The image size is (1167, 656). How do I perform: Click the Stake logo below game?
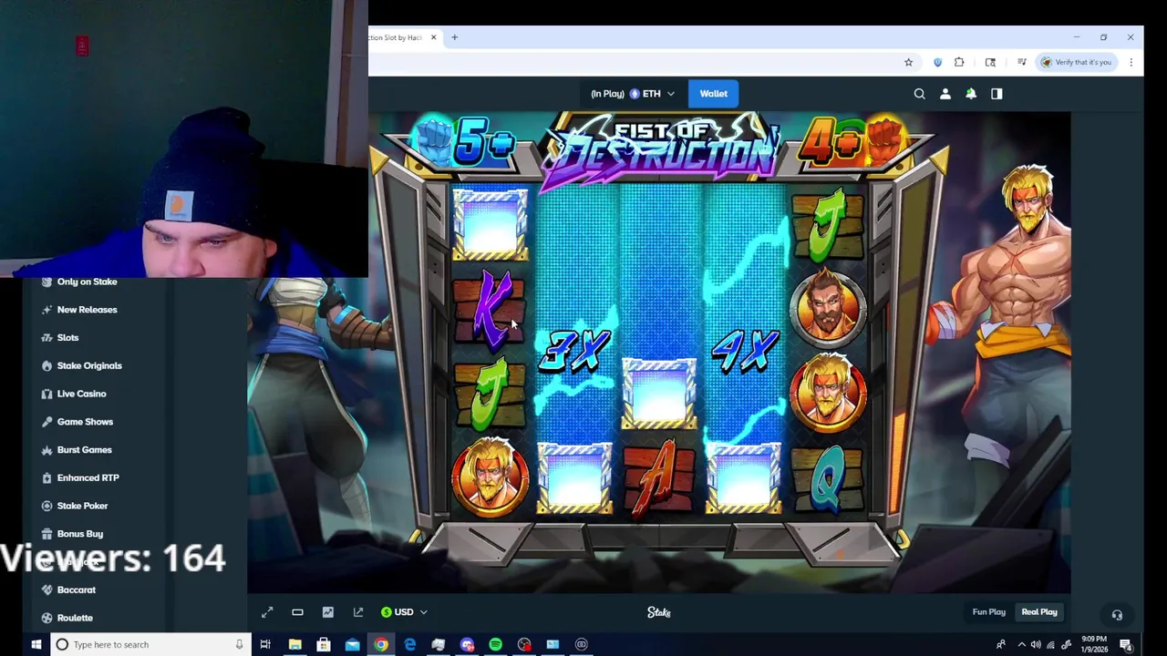point(659,612)
